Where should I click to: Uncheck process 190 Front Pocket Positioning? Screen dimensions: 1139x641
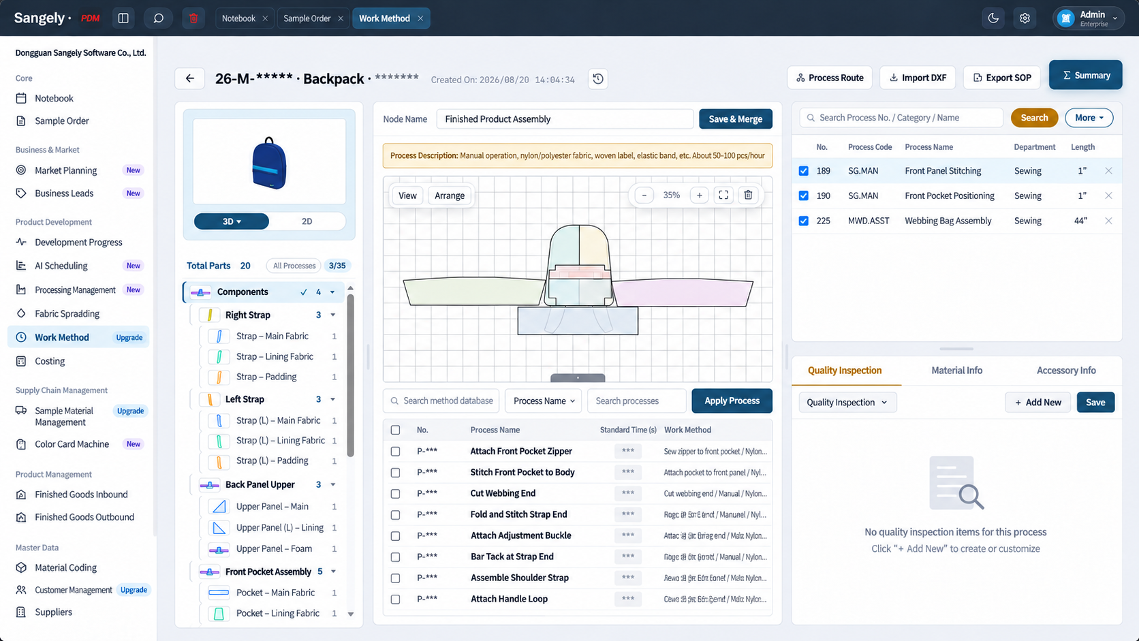click(804, 196)
